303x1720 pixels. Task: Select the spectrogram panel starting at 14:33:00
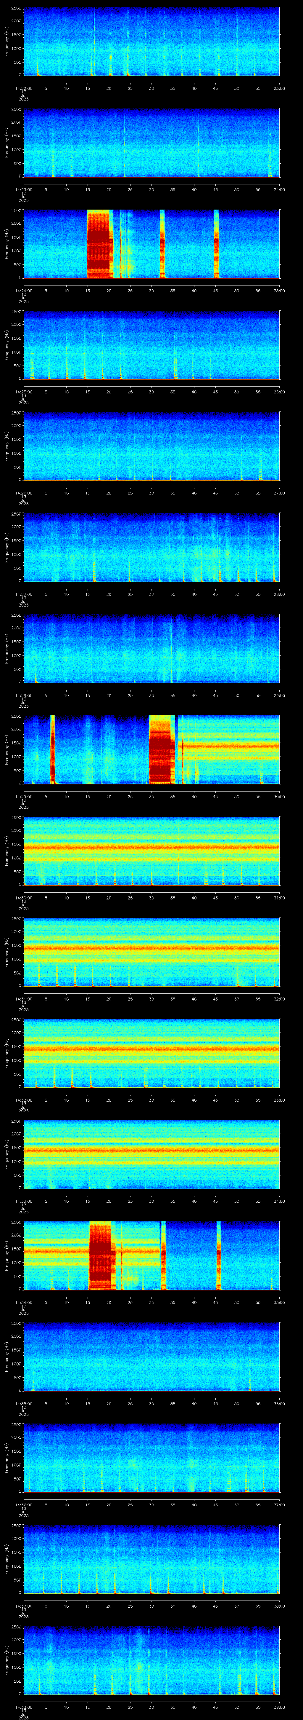[151, 1154]
